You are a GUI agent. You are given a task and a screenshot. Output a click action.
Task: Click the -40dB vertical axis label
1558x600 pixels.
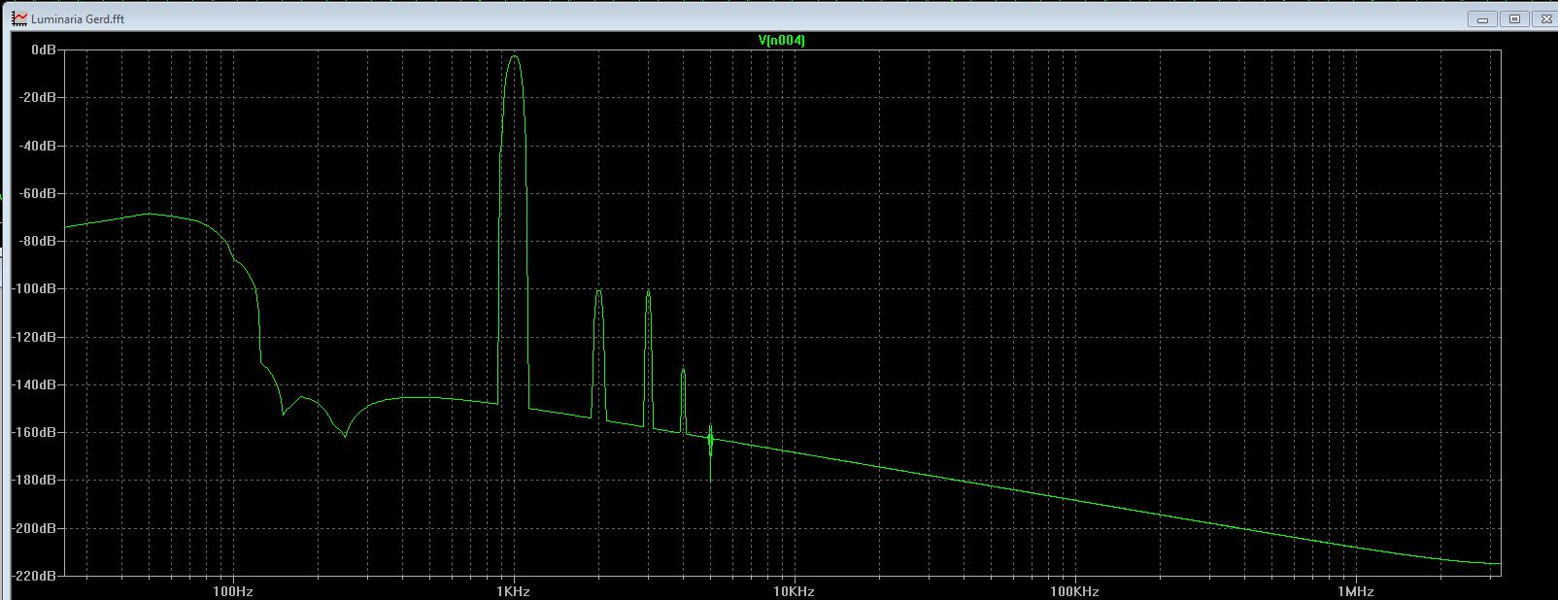coord(40,146)
